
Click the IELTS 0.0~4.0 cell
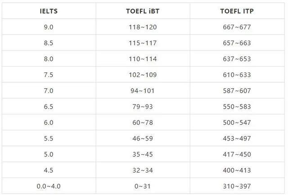point(48,186)
